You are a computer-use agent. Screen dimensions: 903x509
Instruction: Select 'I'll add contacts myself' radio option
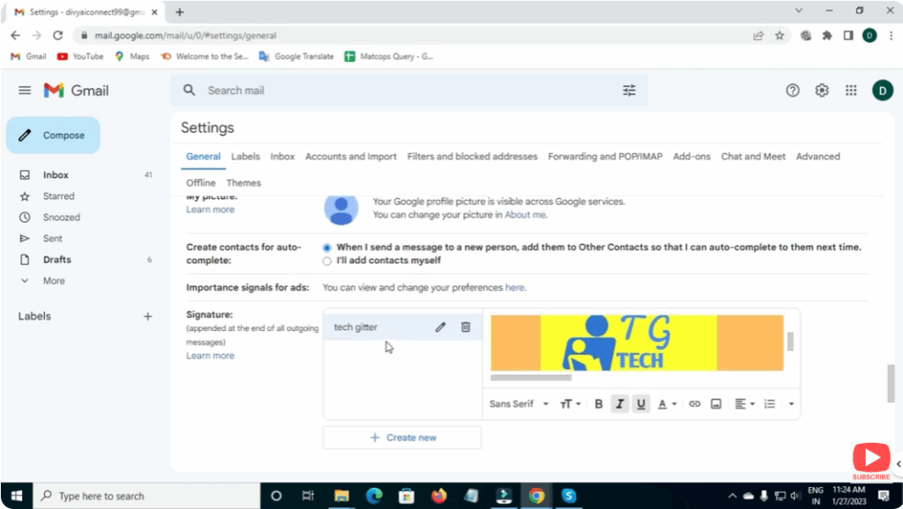pyautogui.click(x=327, y=261)
